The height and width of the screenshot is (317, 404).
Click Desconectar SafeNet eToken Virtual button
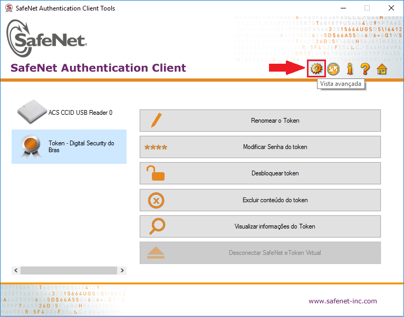click(x=260, y=253)
